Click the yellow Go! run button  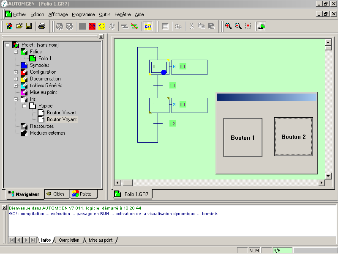[147, 26]
